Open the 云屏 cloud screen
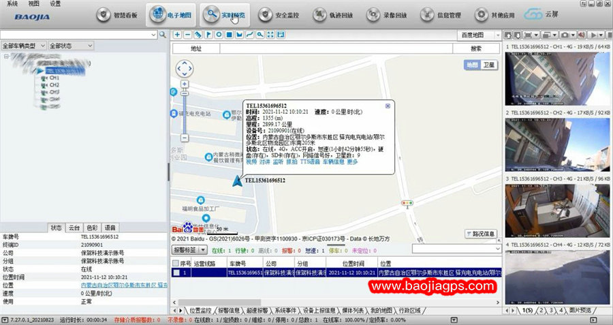This screenshot has height=325, width=613. pos(541,14)
